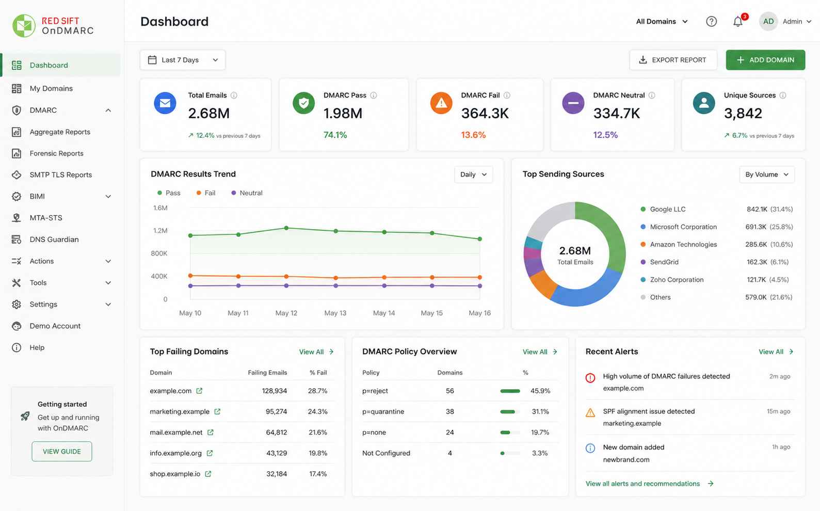Open marketing.example external link icon
820x511 pixels.
[x=217, y=411]
